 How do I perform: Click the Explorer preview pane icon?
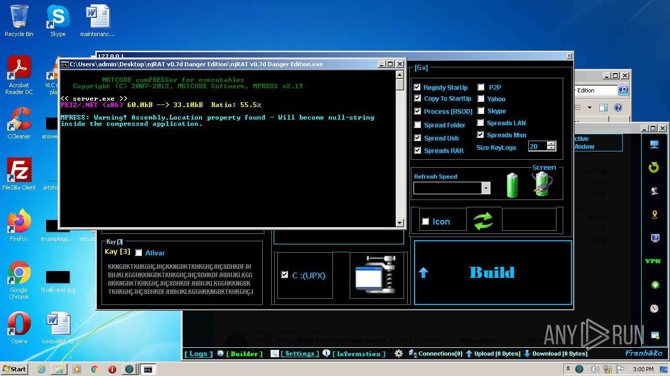click(x=604, y=108)
